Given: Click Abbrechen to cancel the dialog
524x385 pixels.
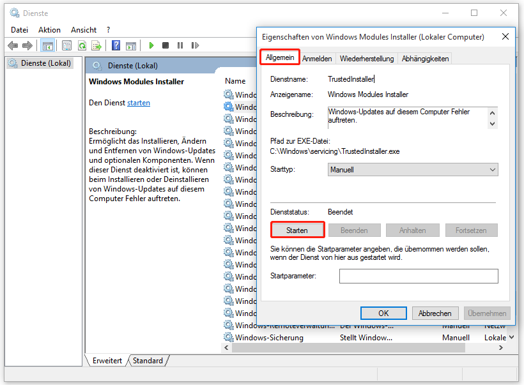Looking at the screenshot, I should [x=435, y=313].
